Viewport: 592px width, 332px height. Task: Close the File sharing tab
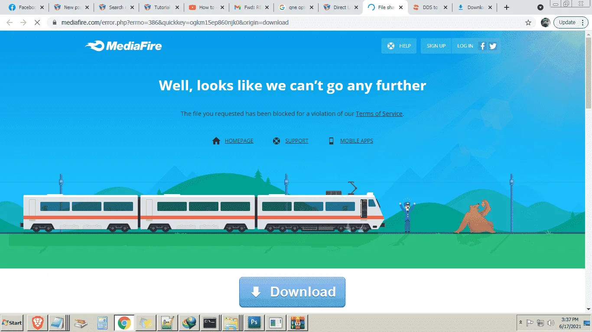[400, 7]
